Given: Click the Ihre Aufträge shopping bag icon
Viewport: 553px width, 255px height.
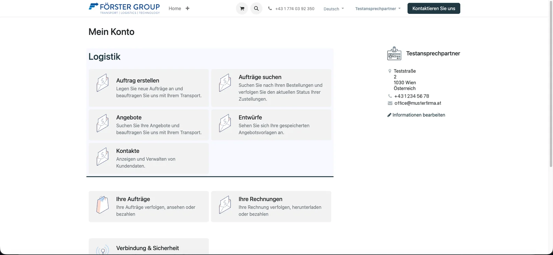Looking at the screenshot, I should pyautogui.click(x=103, y=205).
